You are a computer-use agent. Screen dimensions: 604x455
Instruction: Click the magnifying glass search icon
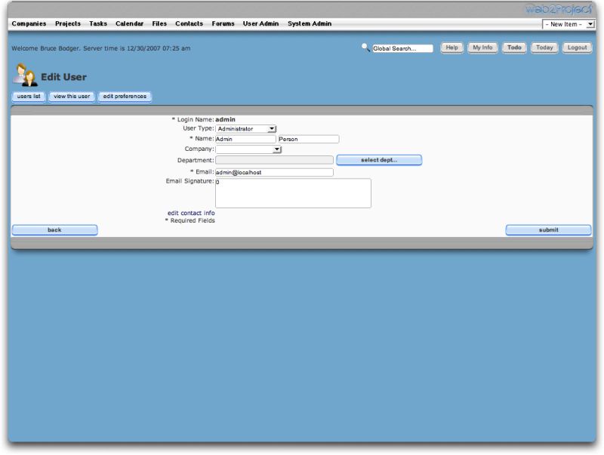(x=367, y=48)
